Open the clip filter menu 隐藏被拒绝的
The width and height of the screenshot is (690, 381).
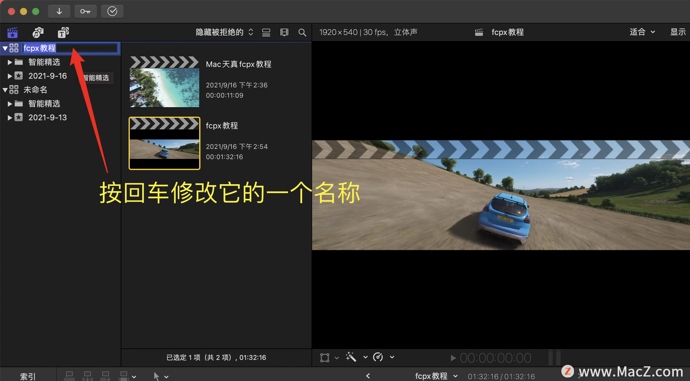tap(225, 32)
